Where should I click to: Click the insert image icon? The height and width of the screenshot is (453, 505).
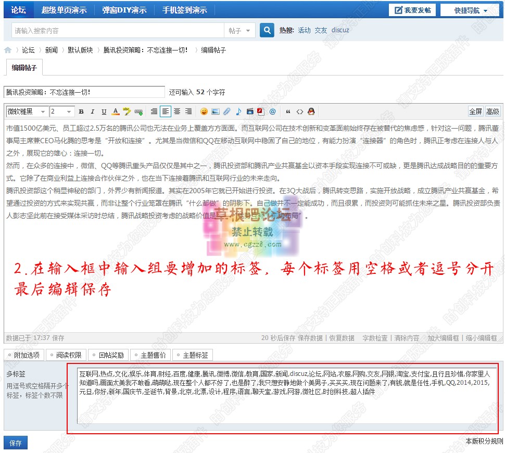tap(215, 111)
